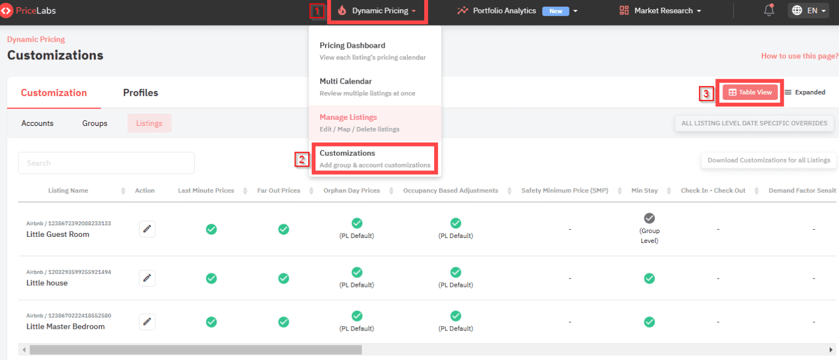Expand the EN language selector
839x360 pixels.
tap(808, 10)
